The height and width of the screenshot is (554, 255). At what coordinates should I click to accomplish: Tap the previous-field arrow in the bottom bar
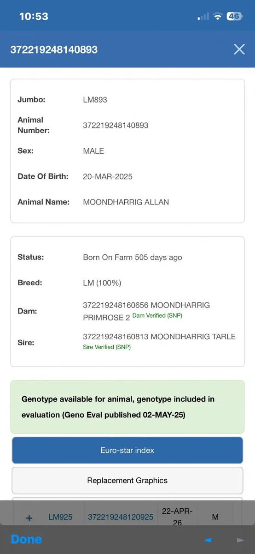pos(208,540)
